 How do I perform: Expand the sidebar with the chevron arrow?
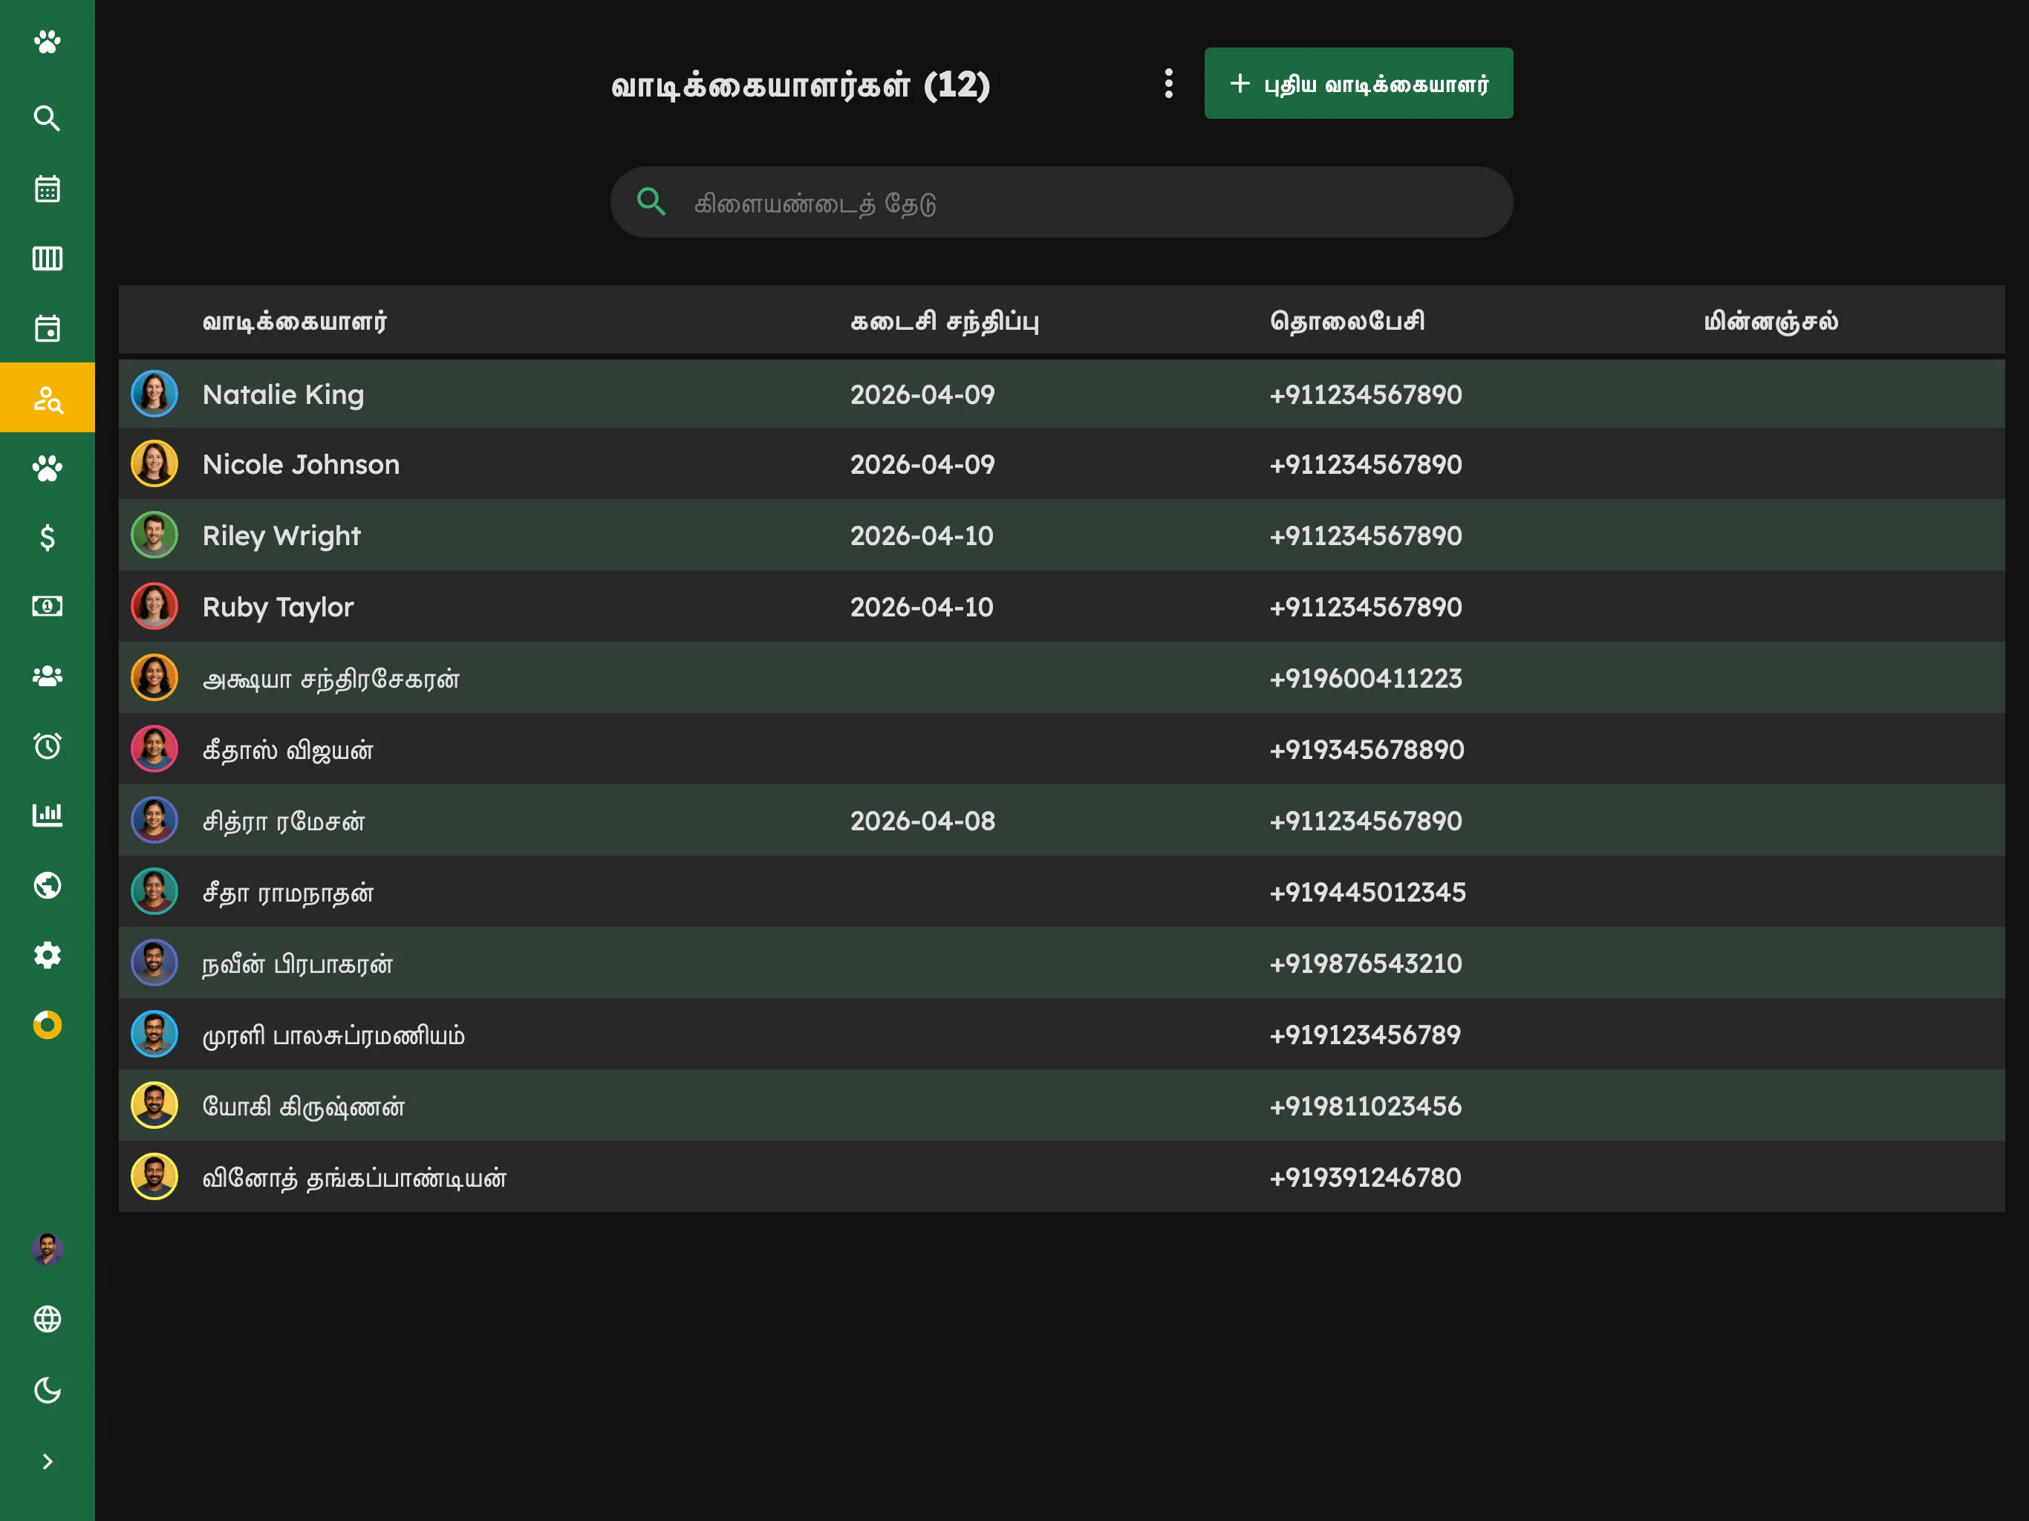(x=47, y=1462)
